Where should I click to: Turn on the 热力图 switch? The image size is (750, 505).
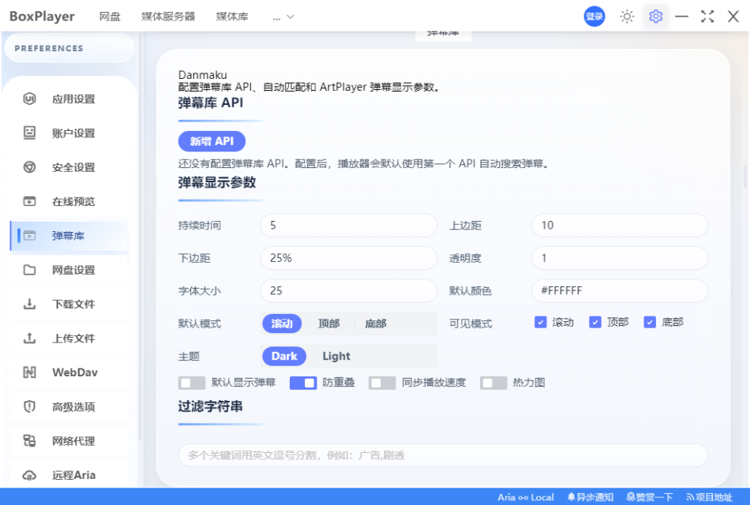tap(493, 383)
